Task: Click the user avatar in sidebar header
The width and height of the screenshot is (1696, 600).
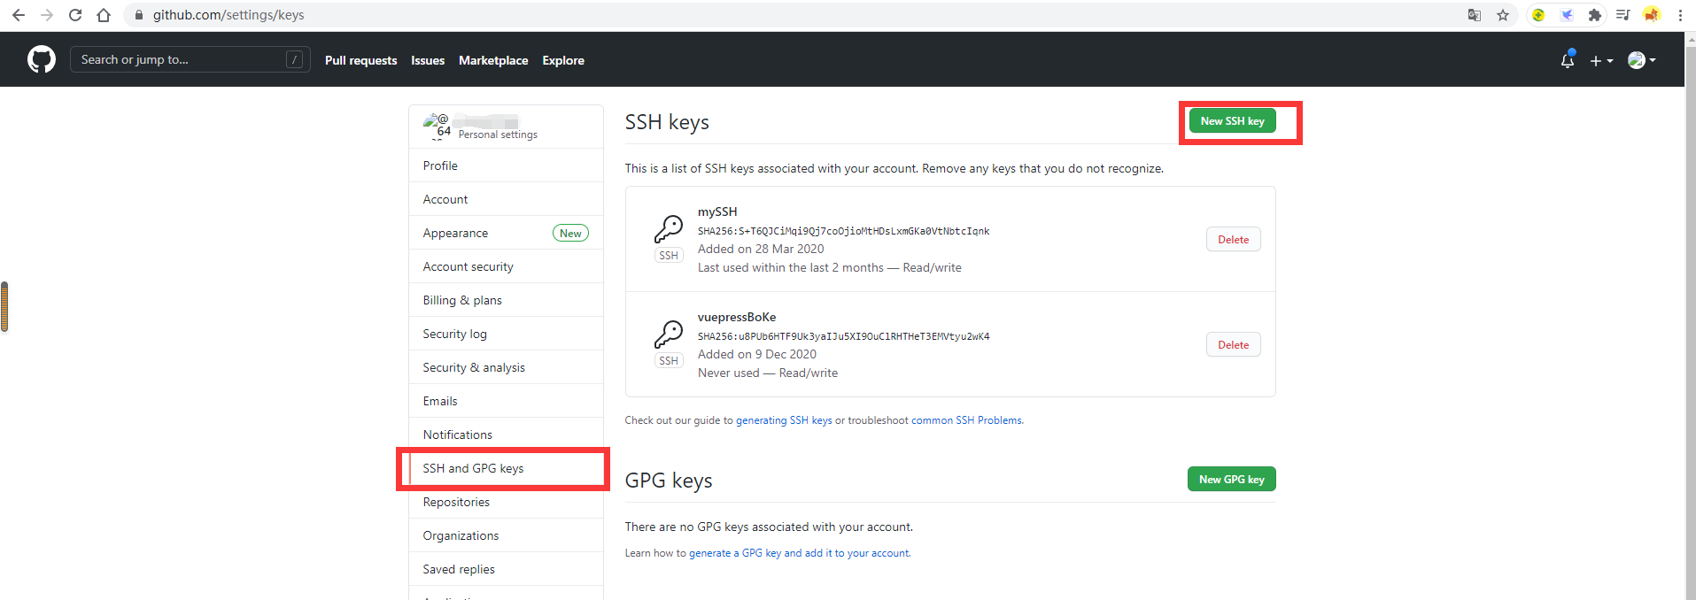Action: (x=438, y=127)
